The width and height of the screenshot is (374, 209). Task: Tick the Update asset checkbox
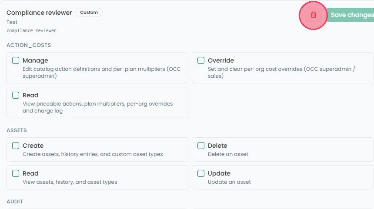[201, 173]
